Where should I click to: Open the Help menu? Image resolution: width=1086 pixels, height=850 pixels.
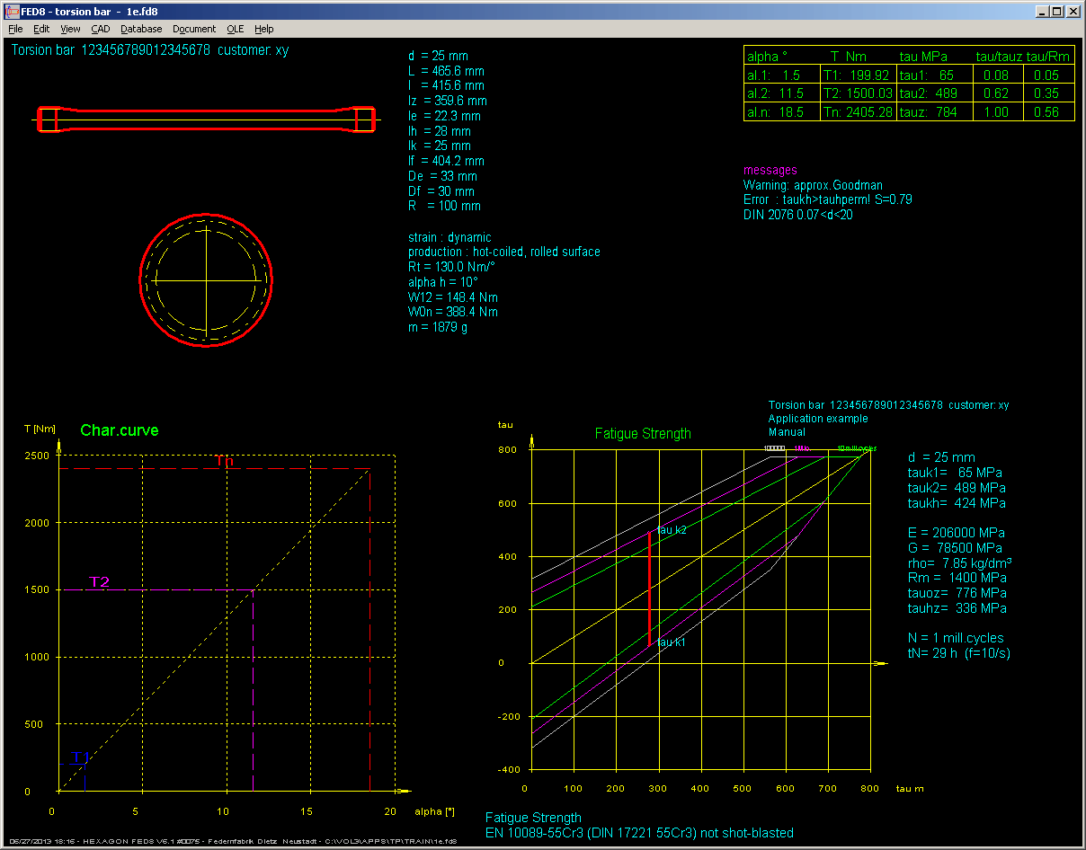pyautogui.click(x=264, y=29)
